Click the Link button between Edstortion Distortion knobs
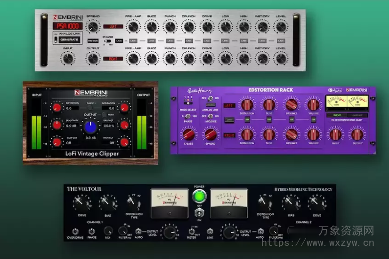Viewport: 389px width, 259px height. (247, 120)
